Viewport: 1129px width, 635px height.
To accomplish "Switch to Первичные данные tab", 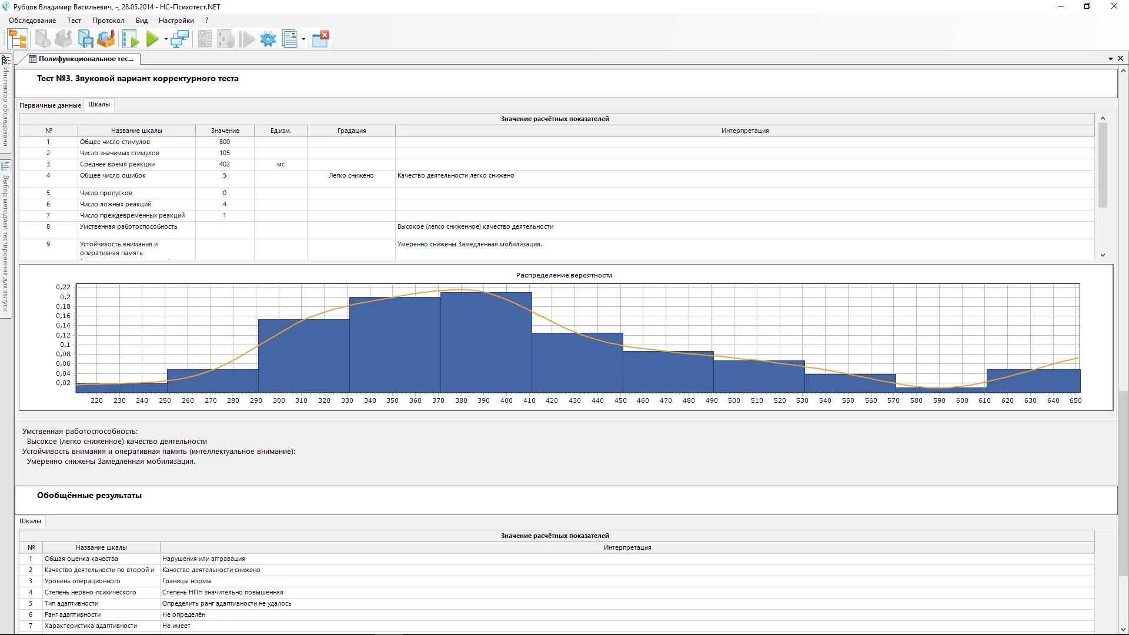I will pos(50,105).
